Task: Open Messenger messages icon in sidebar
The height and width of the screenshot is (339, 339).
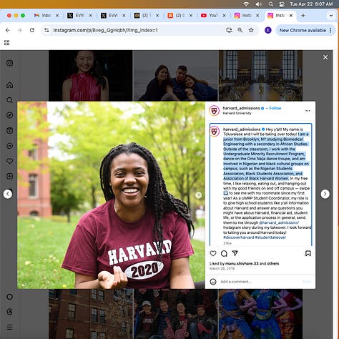Action: click(9, 146)
